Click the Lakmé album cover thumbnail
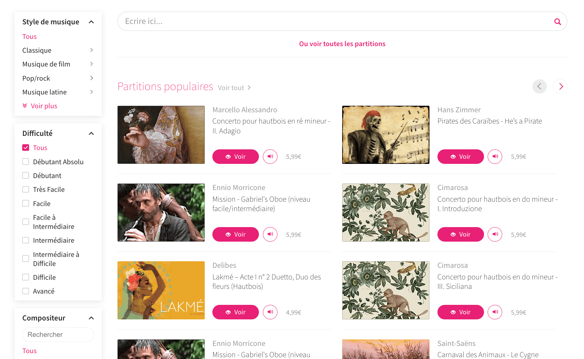 (x=161, y=290)
